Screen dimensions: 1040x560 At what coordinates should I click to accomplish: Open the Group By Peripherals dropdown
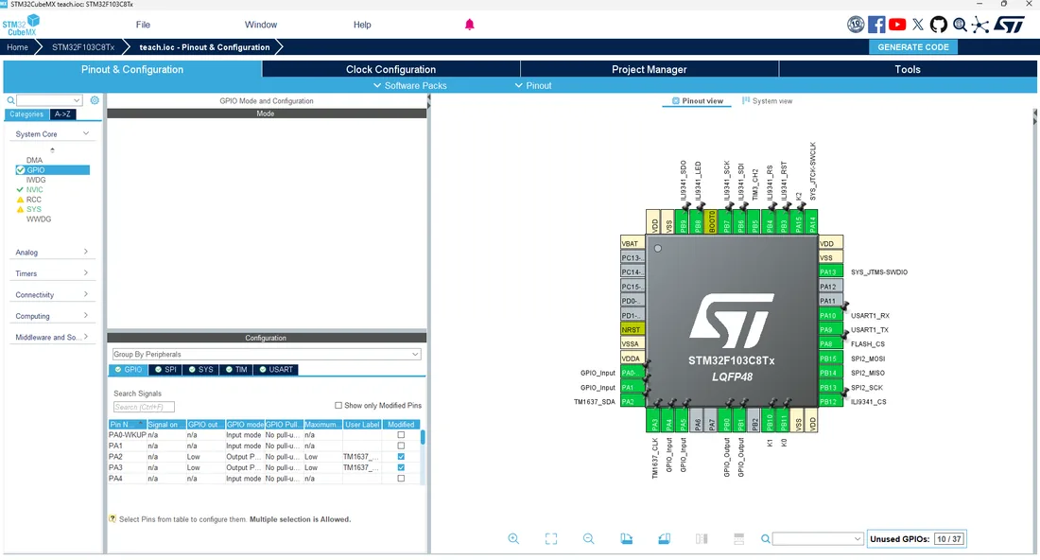(266, 355)
